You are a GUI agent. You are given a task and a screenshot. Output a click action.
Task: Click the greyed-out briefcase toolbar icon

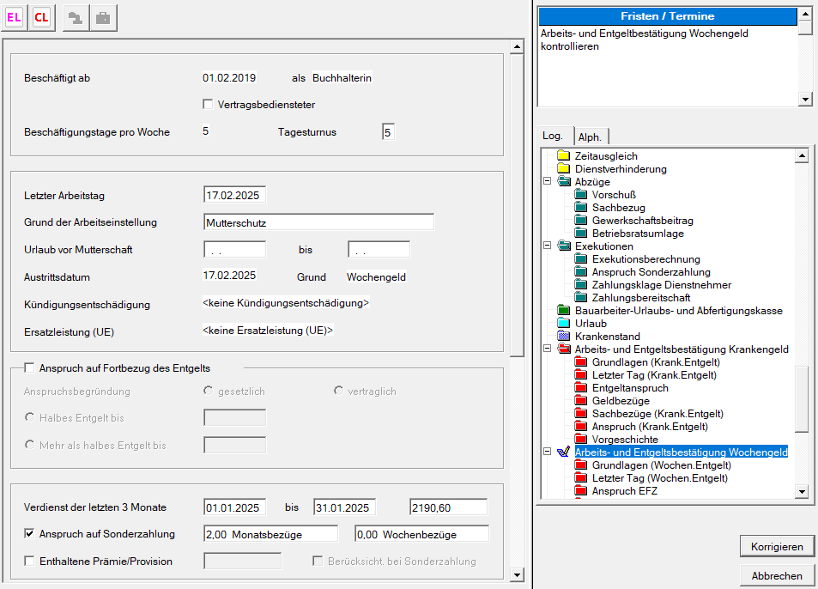(103, 17)
